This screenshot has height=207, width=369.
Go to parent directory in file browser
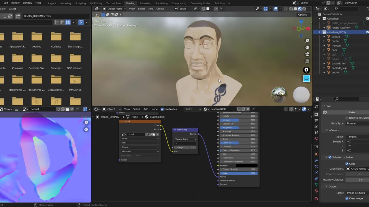tap(4, 16)
